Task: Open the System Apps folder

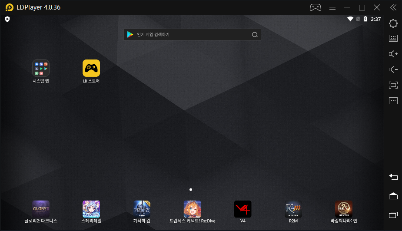Action: point(41,68)
